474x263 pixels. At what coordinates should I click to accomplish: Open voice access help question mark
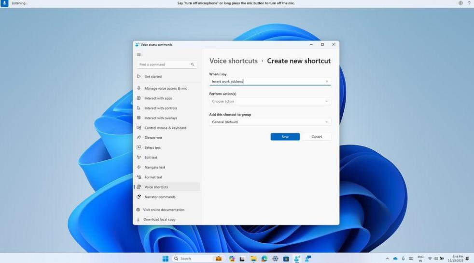pyautogui.click(x=469, y=3)
